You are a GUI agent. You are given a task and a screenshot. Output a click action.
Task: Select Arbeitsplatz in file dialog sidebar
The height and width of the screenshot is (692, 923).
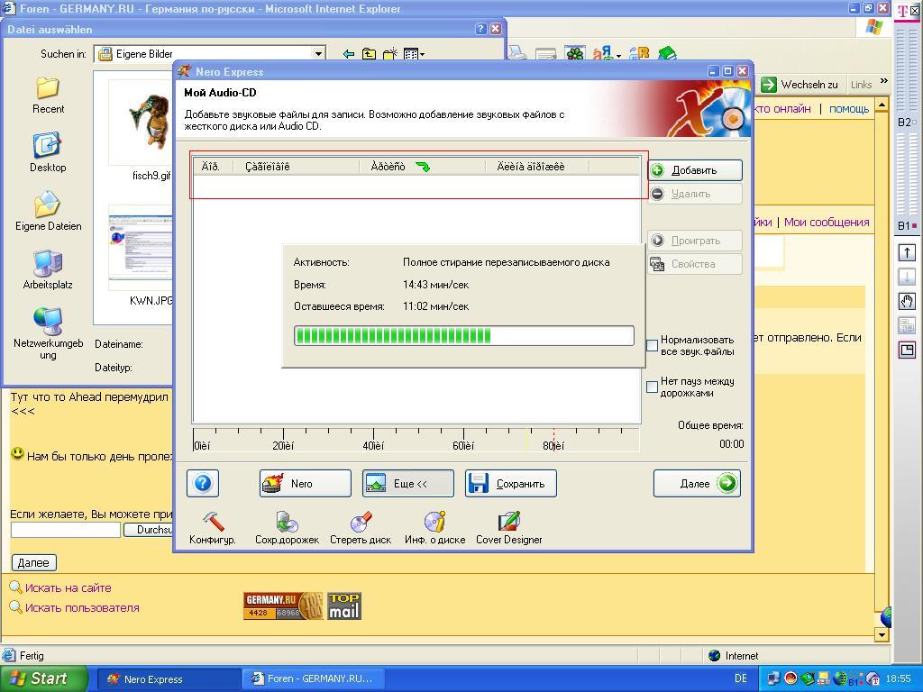(x=48, y=270)
